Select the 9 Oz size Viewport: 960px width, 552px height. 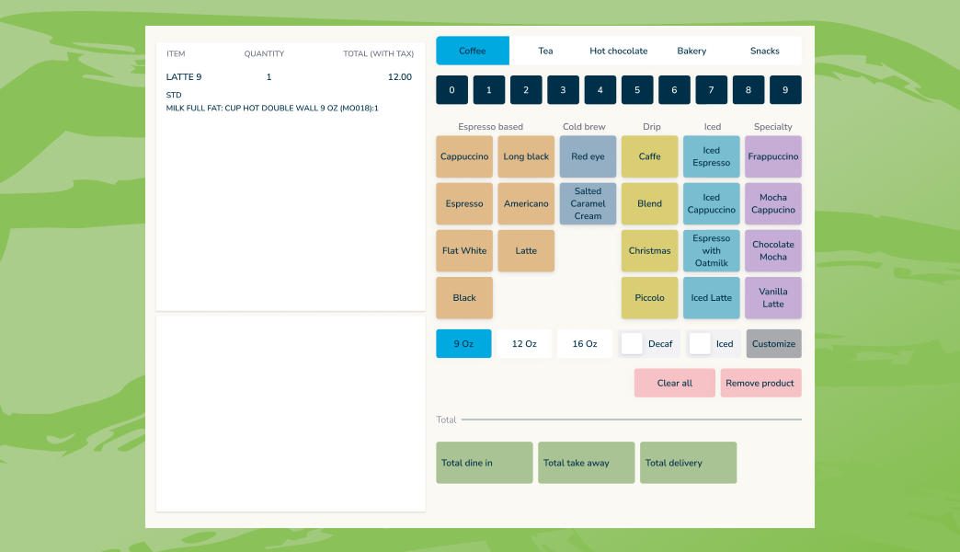(463, 344)
